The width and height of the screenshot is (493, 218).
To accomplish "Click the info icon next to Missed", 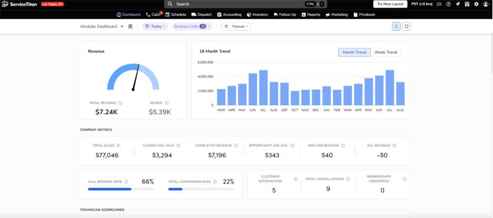I will coord(166,103).
